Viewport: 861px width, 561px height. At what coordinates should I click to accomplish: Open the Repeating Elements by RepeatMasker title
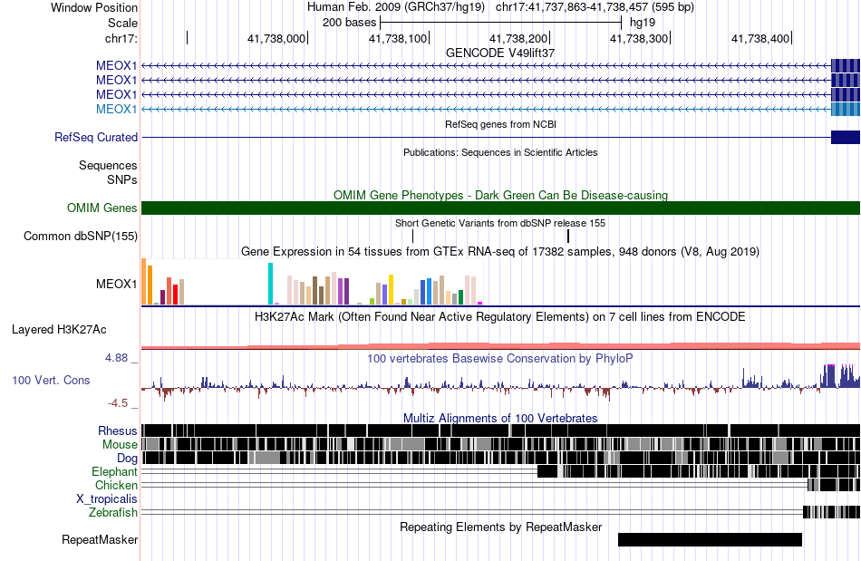[x=500, y=527]
